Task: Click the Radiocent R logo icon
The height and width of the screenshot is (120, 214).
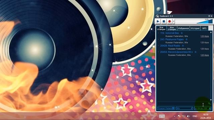Action: [x=157, y=16]
